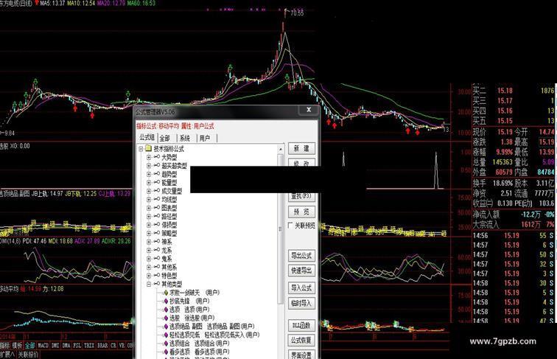Switch to the 全部 tab in formula manager
This screenshot has height=359, width=557.
coord(165,139)
